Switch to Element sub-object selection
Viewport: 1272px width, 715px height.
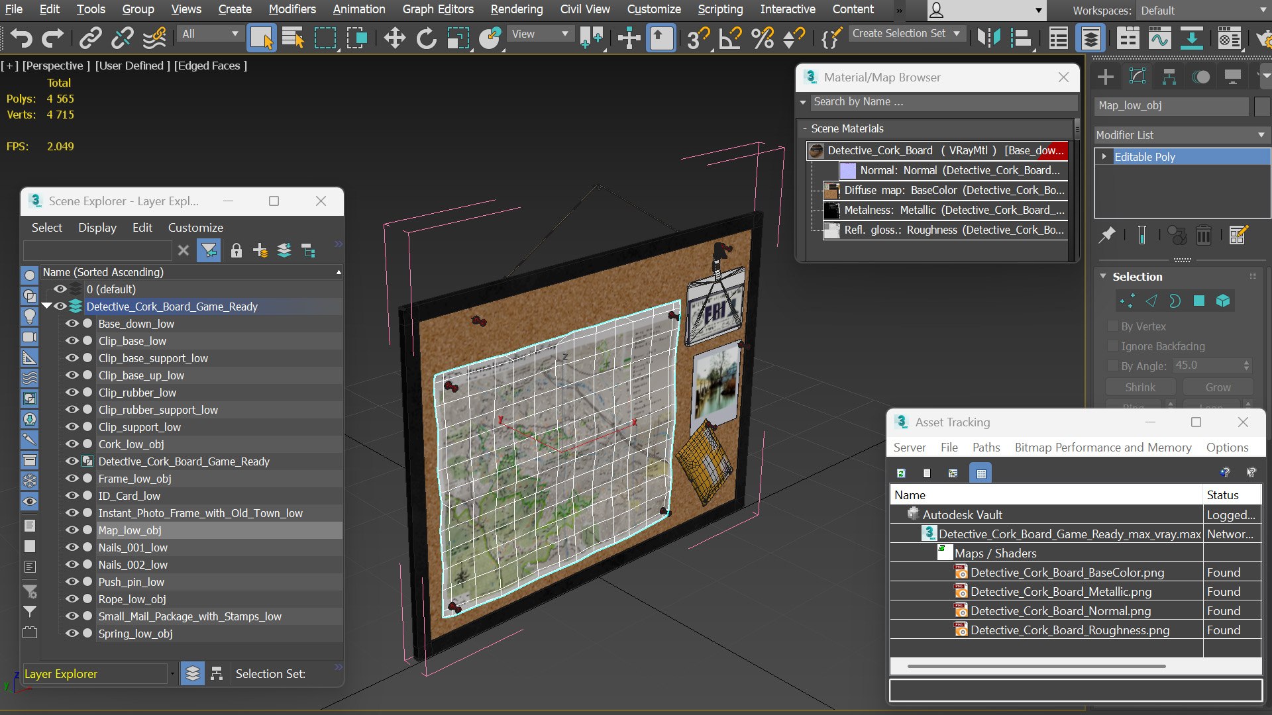pyautogui.click(x=1223, y=301)
